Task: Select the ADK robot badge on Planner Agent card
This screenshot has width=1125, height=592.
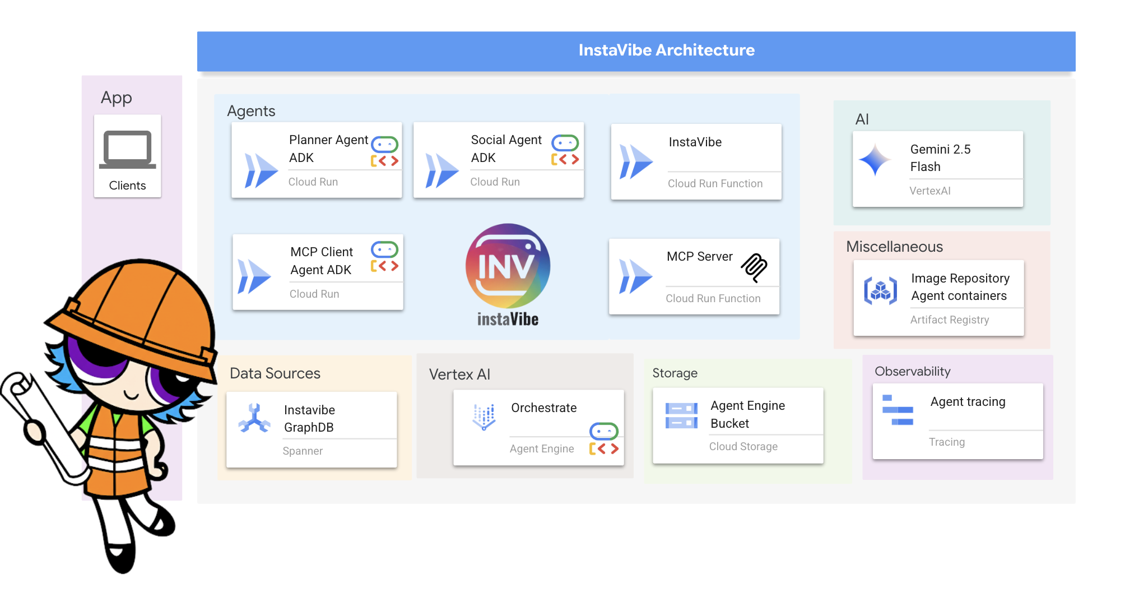Action: [384, 143]
